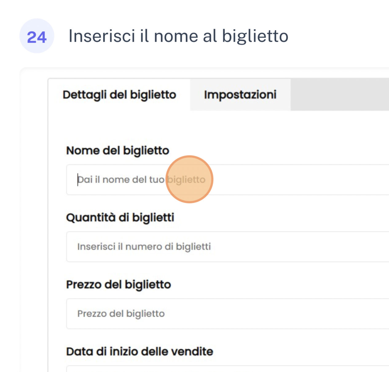The width and height of the screenshot is (389, 372).
Task: Select the Dettagli del biglietto tab
Action: [x=119, y=95]
